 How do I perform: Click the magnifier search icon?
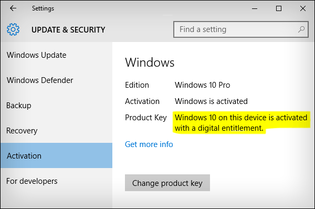301,29
